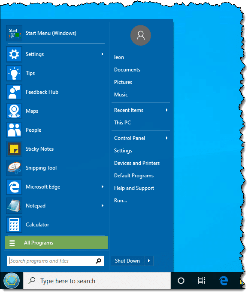The image size is (251, 294).
Task: Click the Feedback Hub label
Action: pos(42,92)
